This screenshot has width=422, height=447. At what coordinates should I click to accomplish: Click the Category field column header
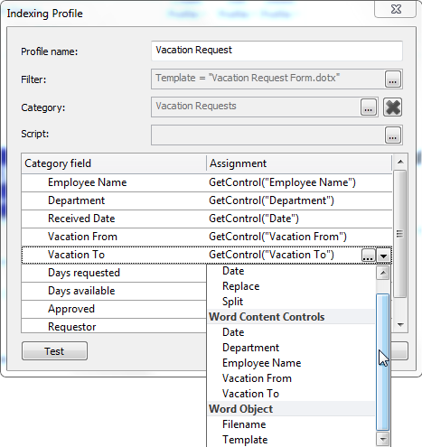114,163
